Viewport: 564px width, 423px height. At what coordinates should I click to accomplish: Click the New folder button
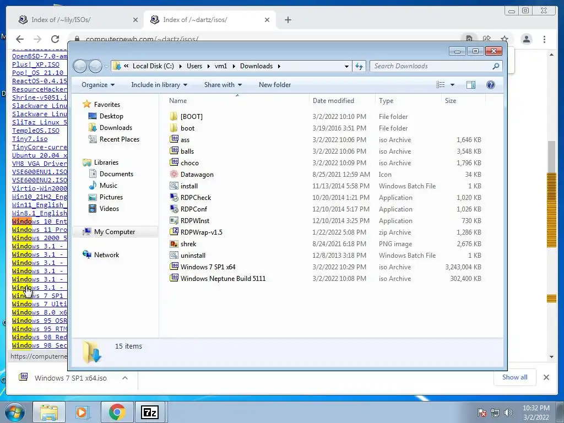point(275,85)
